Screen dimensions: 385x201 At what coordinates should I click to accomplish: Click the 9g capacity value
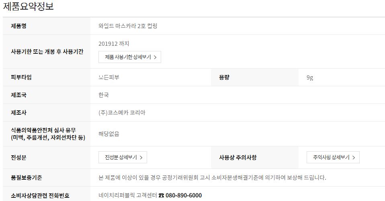point(310,77)
